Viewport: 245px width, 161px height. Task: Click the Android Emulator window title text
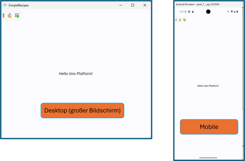pyautogui.click(x=198, y=4)
